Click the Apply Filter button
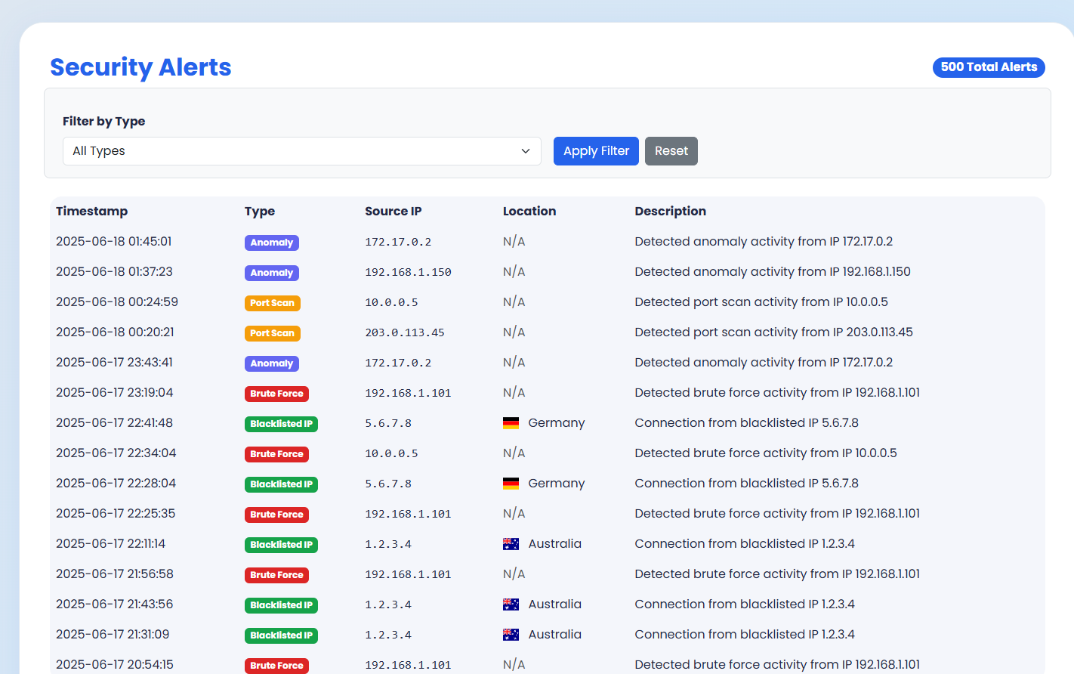Viewport: 1074px width, 674px height. point(596,151)
